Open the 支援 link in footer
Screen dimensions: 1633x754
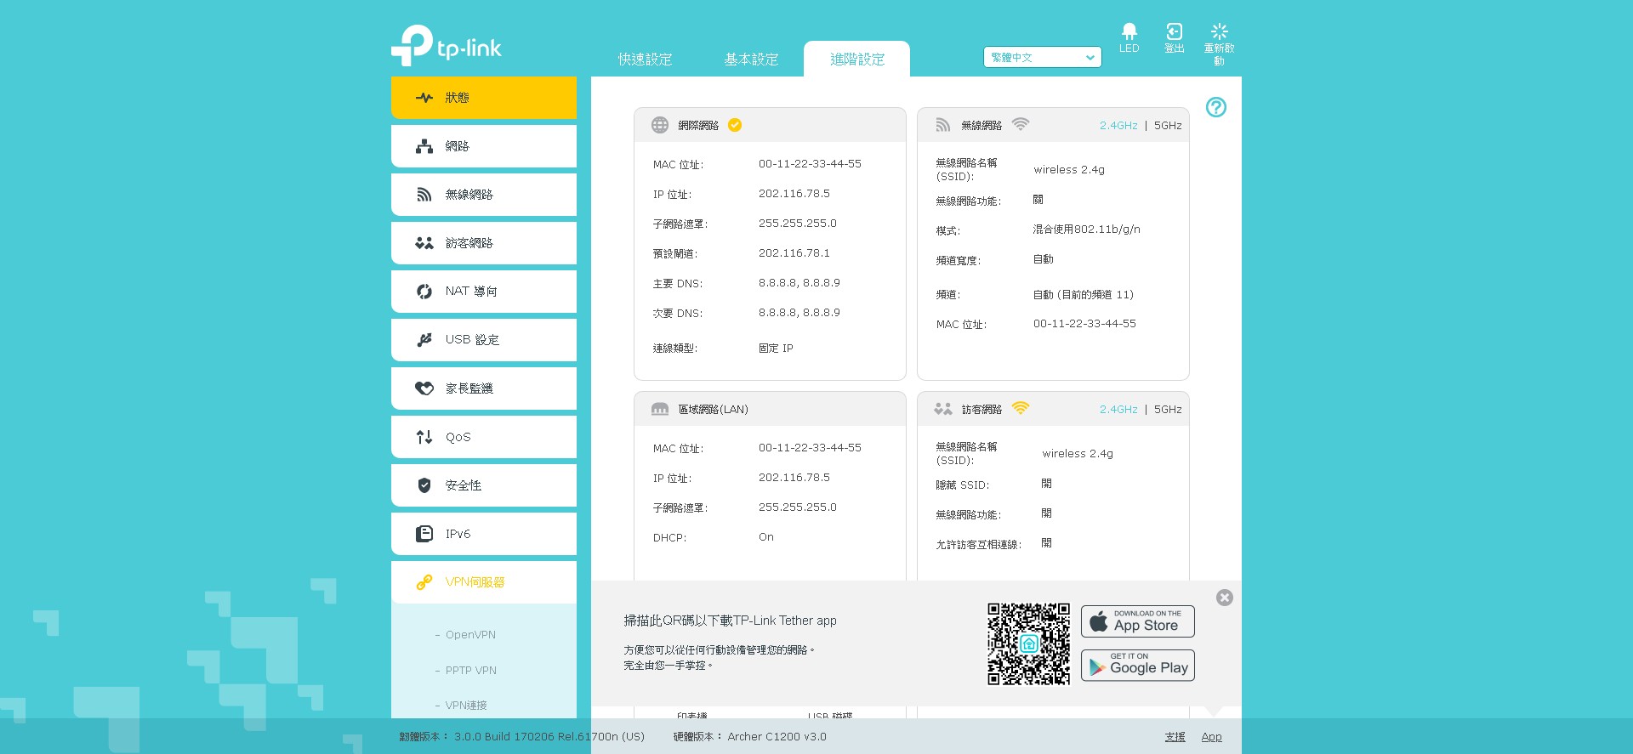(1175, 737)
